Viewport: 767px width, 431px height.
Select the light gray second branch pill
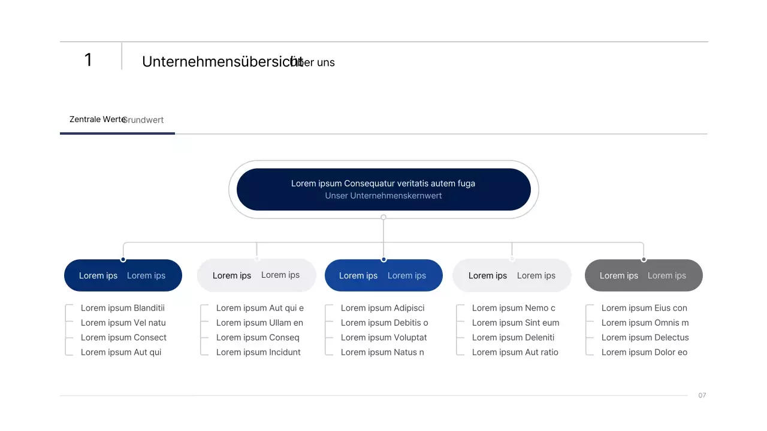coord(256,275)
